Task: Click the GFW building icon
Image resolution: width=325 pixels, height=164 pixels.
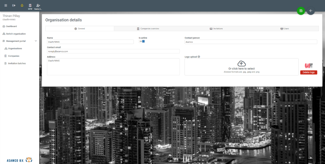Action: pos(30,6)
